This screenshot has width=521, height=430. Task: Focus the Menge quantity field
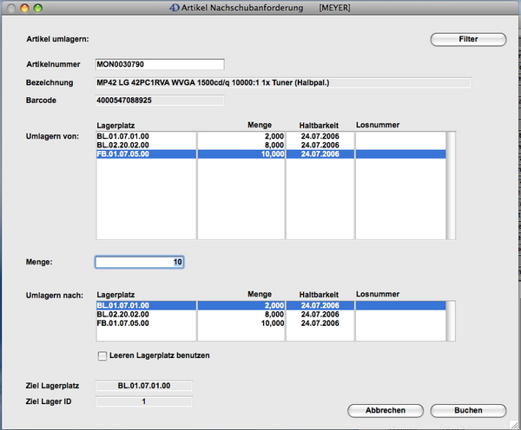(x=139, y=262)
